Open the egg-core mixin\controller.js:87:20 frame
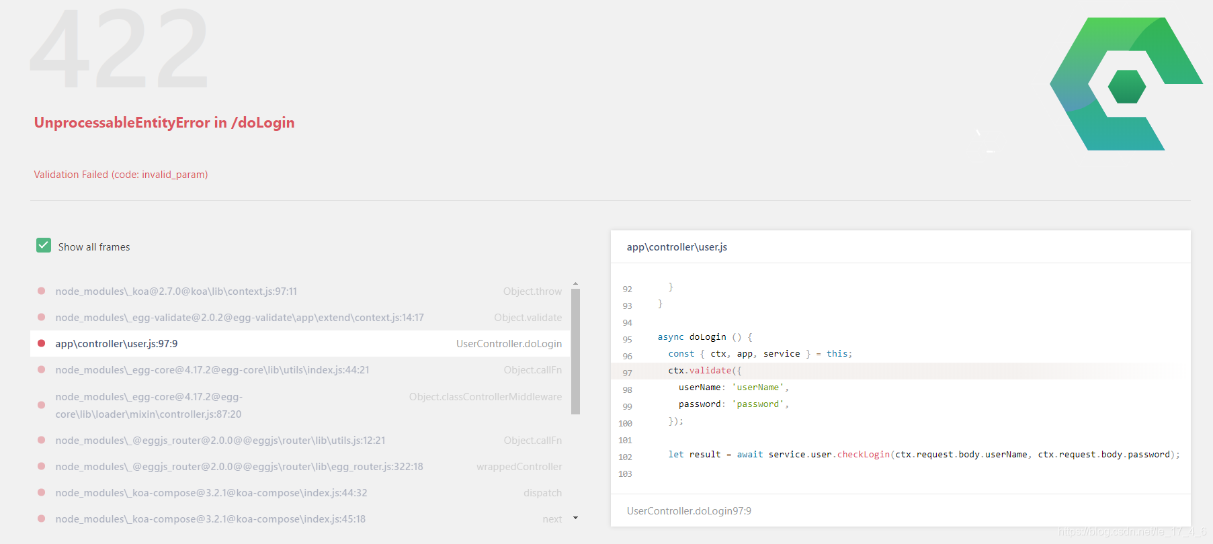The height and width of the screenshot is (544, 1213). coord(300,406)
